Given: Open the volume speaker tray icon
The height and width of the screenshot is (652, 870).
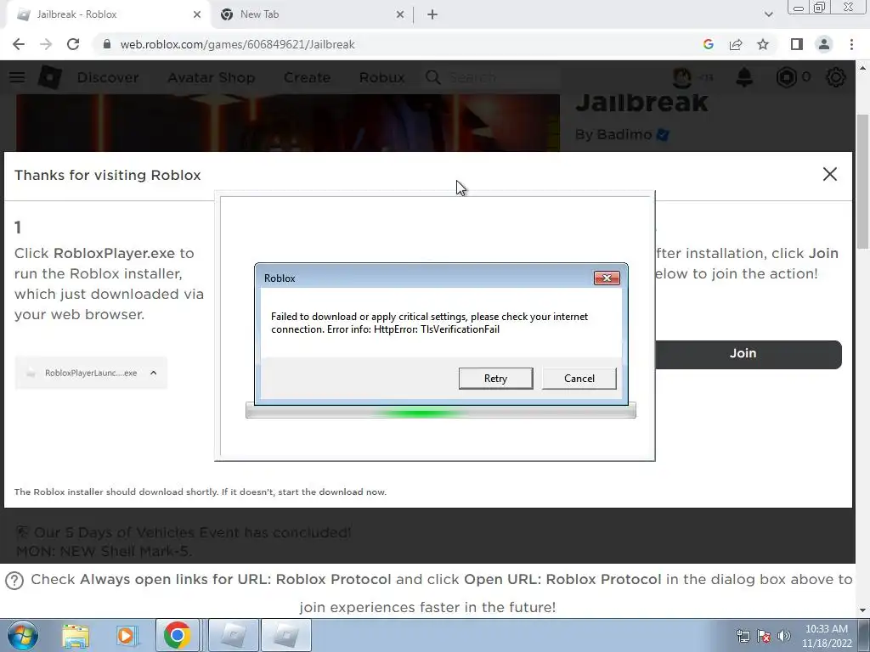Looking at the screenshot, I should pos(784,636).
